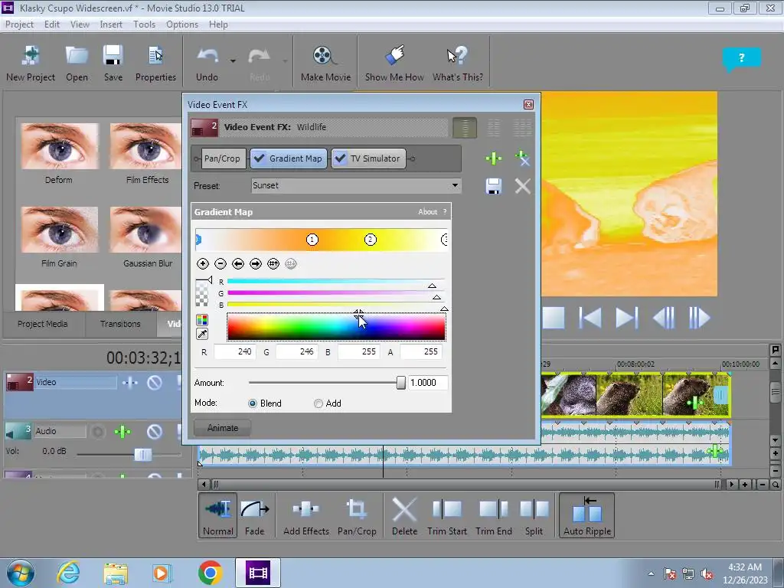Disable the Gradient Map effect checkbox
Viewport: 784px width, 588px height.
point(259,158)
